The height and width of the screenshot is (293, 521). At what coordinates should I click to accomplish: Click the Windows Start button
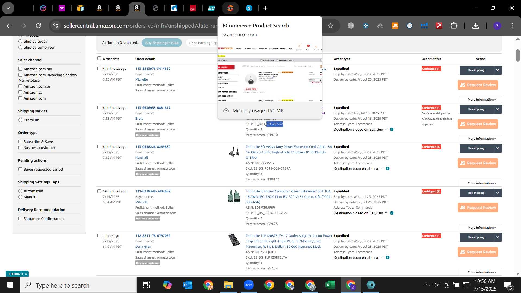tap(10, 285)
